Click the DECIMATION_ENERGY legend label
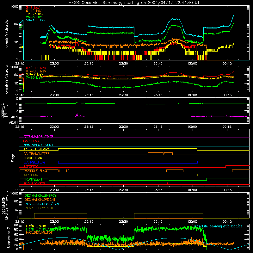Image resolution: width=253 pixels, height=253 pixels. tap(40, 195)
